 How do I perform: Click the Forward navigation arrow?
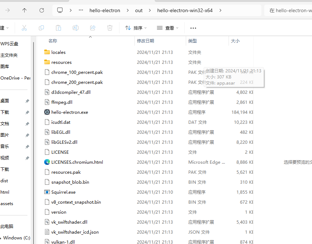point(7,10)
